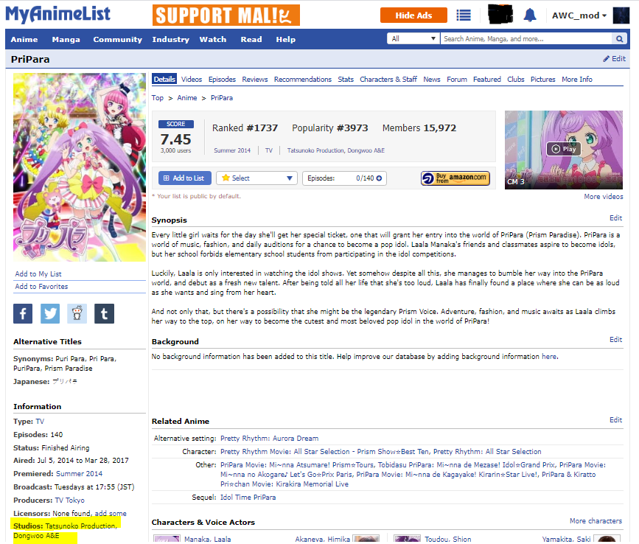Switch to the Forum tab
This screenshot has width=639, height=544.
(x=457, y=79)
